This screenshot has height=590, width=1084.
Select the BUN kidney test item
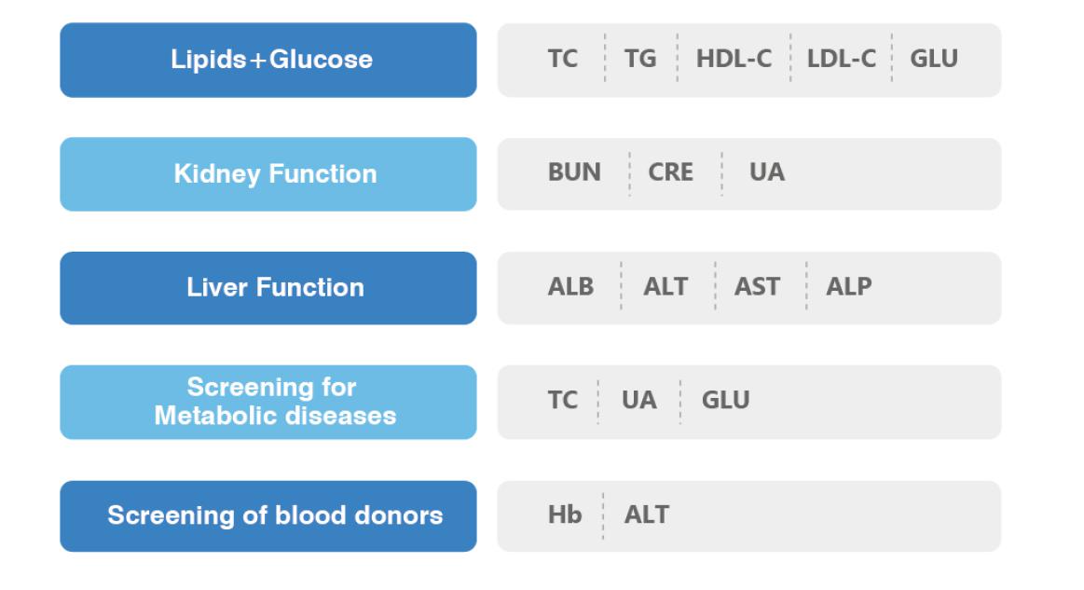pos(574,172)
